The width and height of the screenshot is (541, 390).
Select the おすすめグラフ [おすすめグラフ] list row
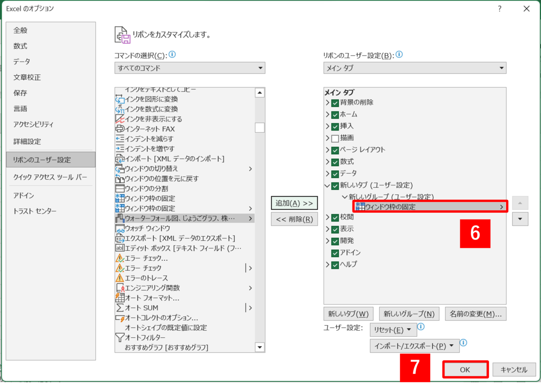185,347
